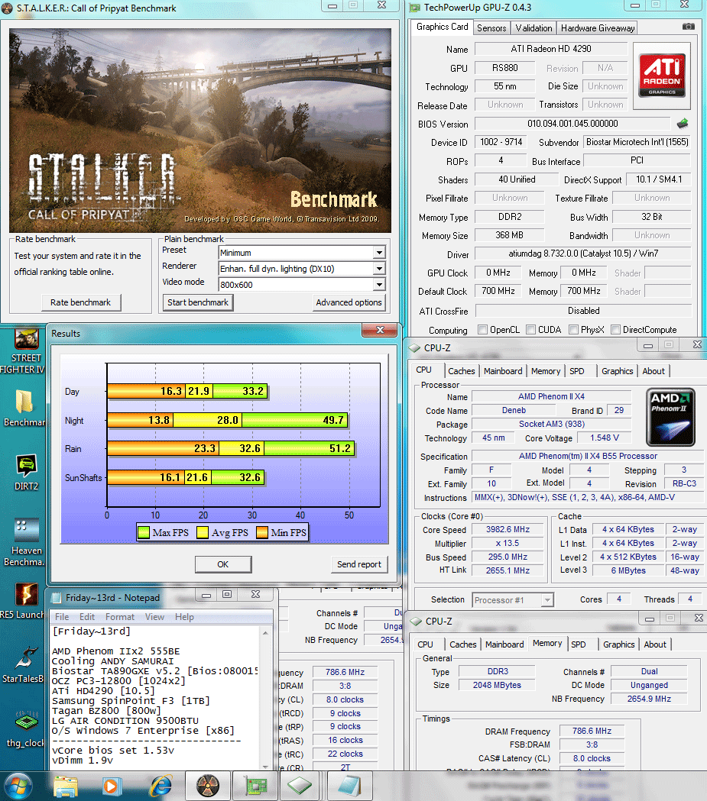Screen dimensions: 707x801
Task: Switch to CPU-Z taskbar button
Action: coord(300,786)
